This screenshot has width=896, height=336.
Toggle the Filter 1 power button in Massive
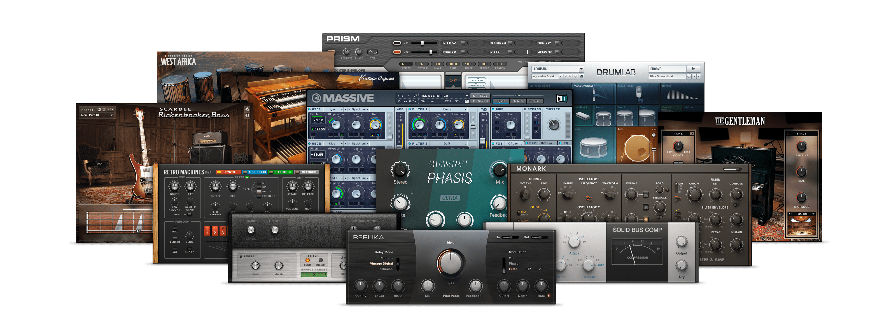[x=410, y=109]
